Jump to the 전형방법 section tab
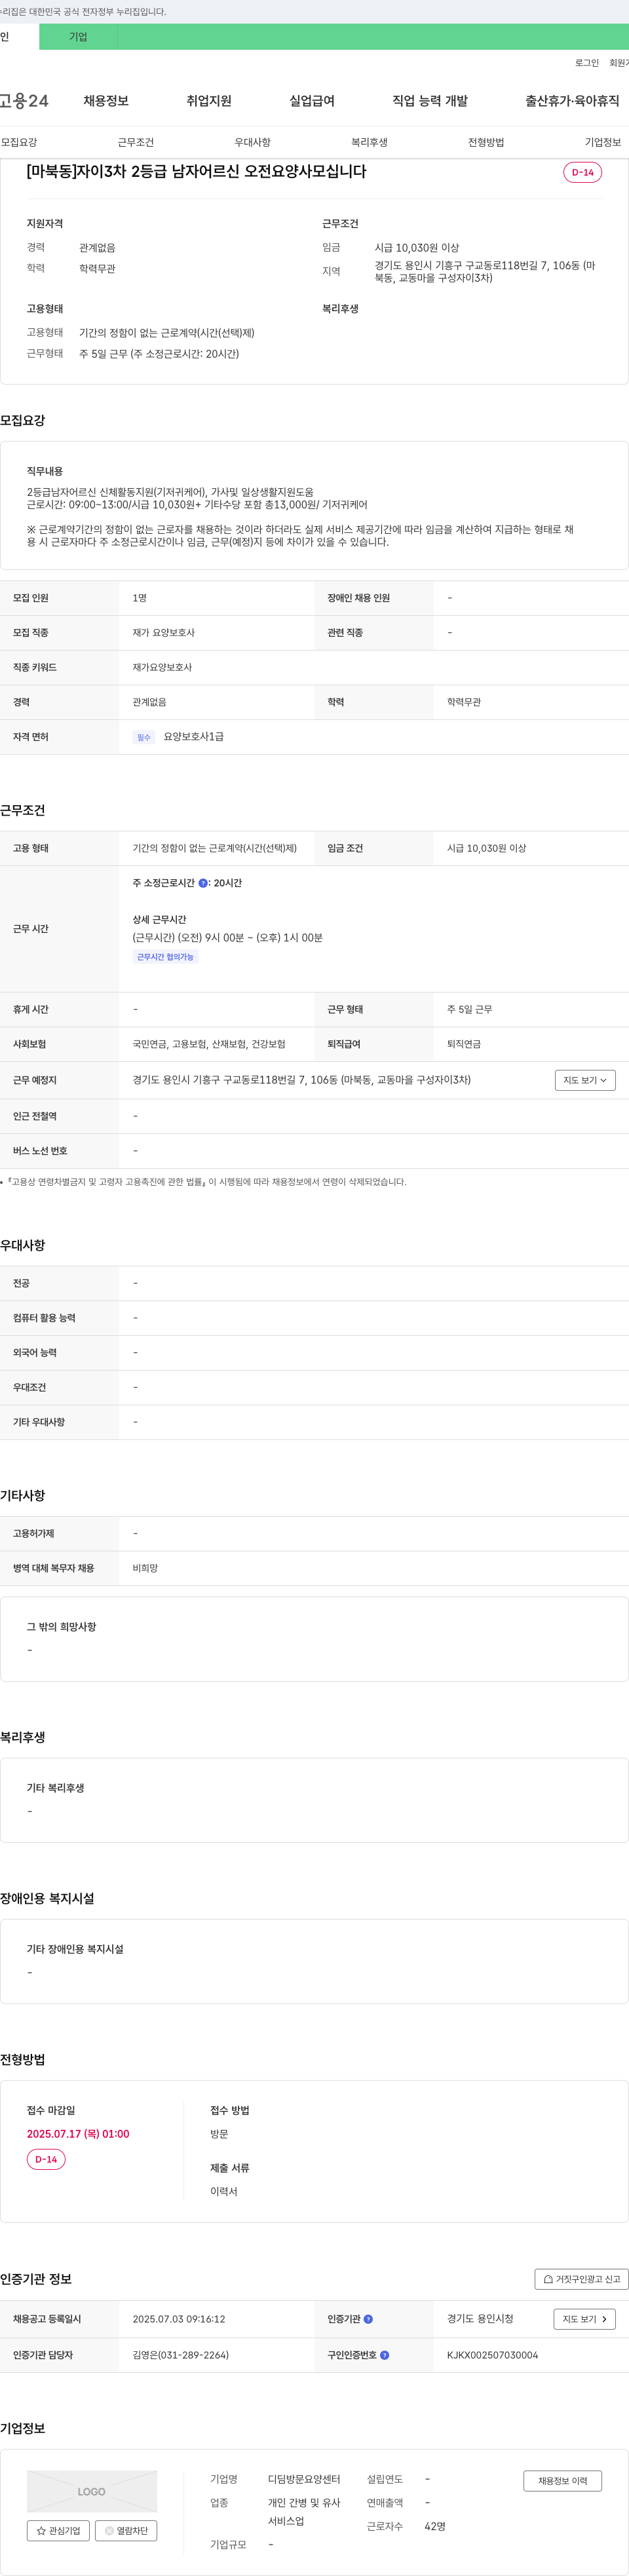 486,142
